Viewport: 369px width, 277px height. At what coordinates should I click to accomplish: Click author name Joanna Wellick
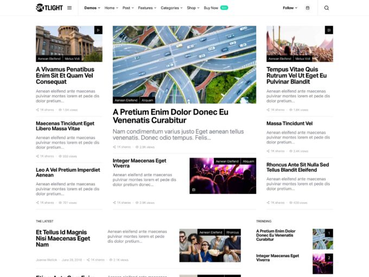(x=46, y=260)
